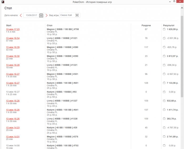Click the Раздачи column header

coord(146,25)
